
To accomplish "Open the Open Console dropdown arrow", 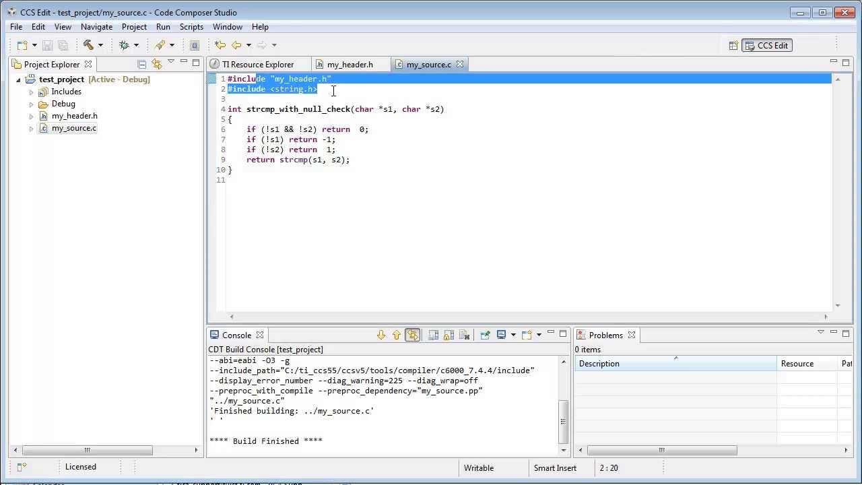I will coord(539,335).
